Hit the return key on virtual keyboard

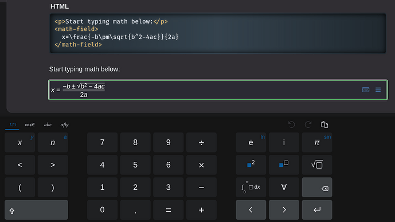click(317, 210)
